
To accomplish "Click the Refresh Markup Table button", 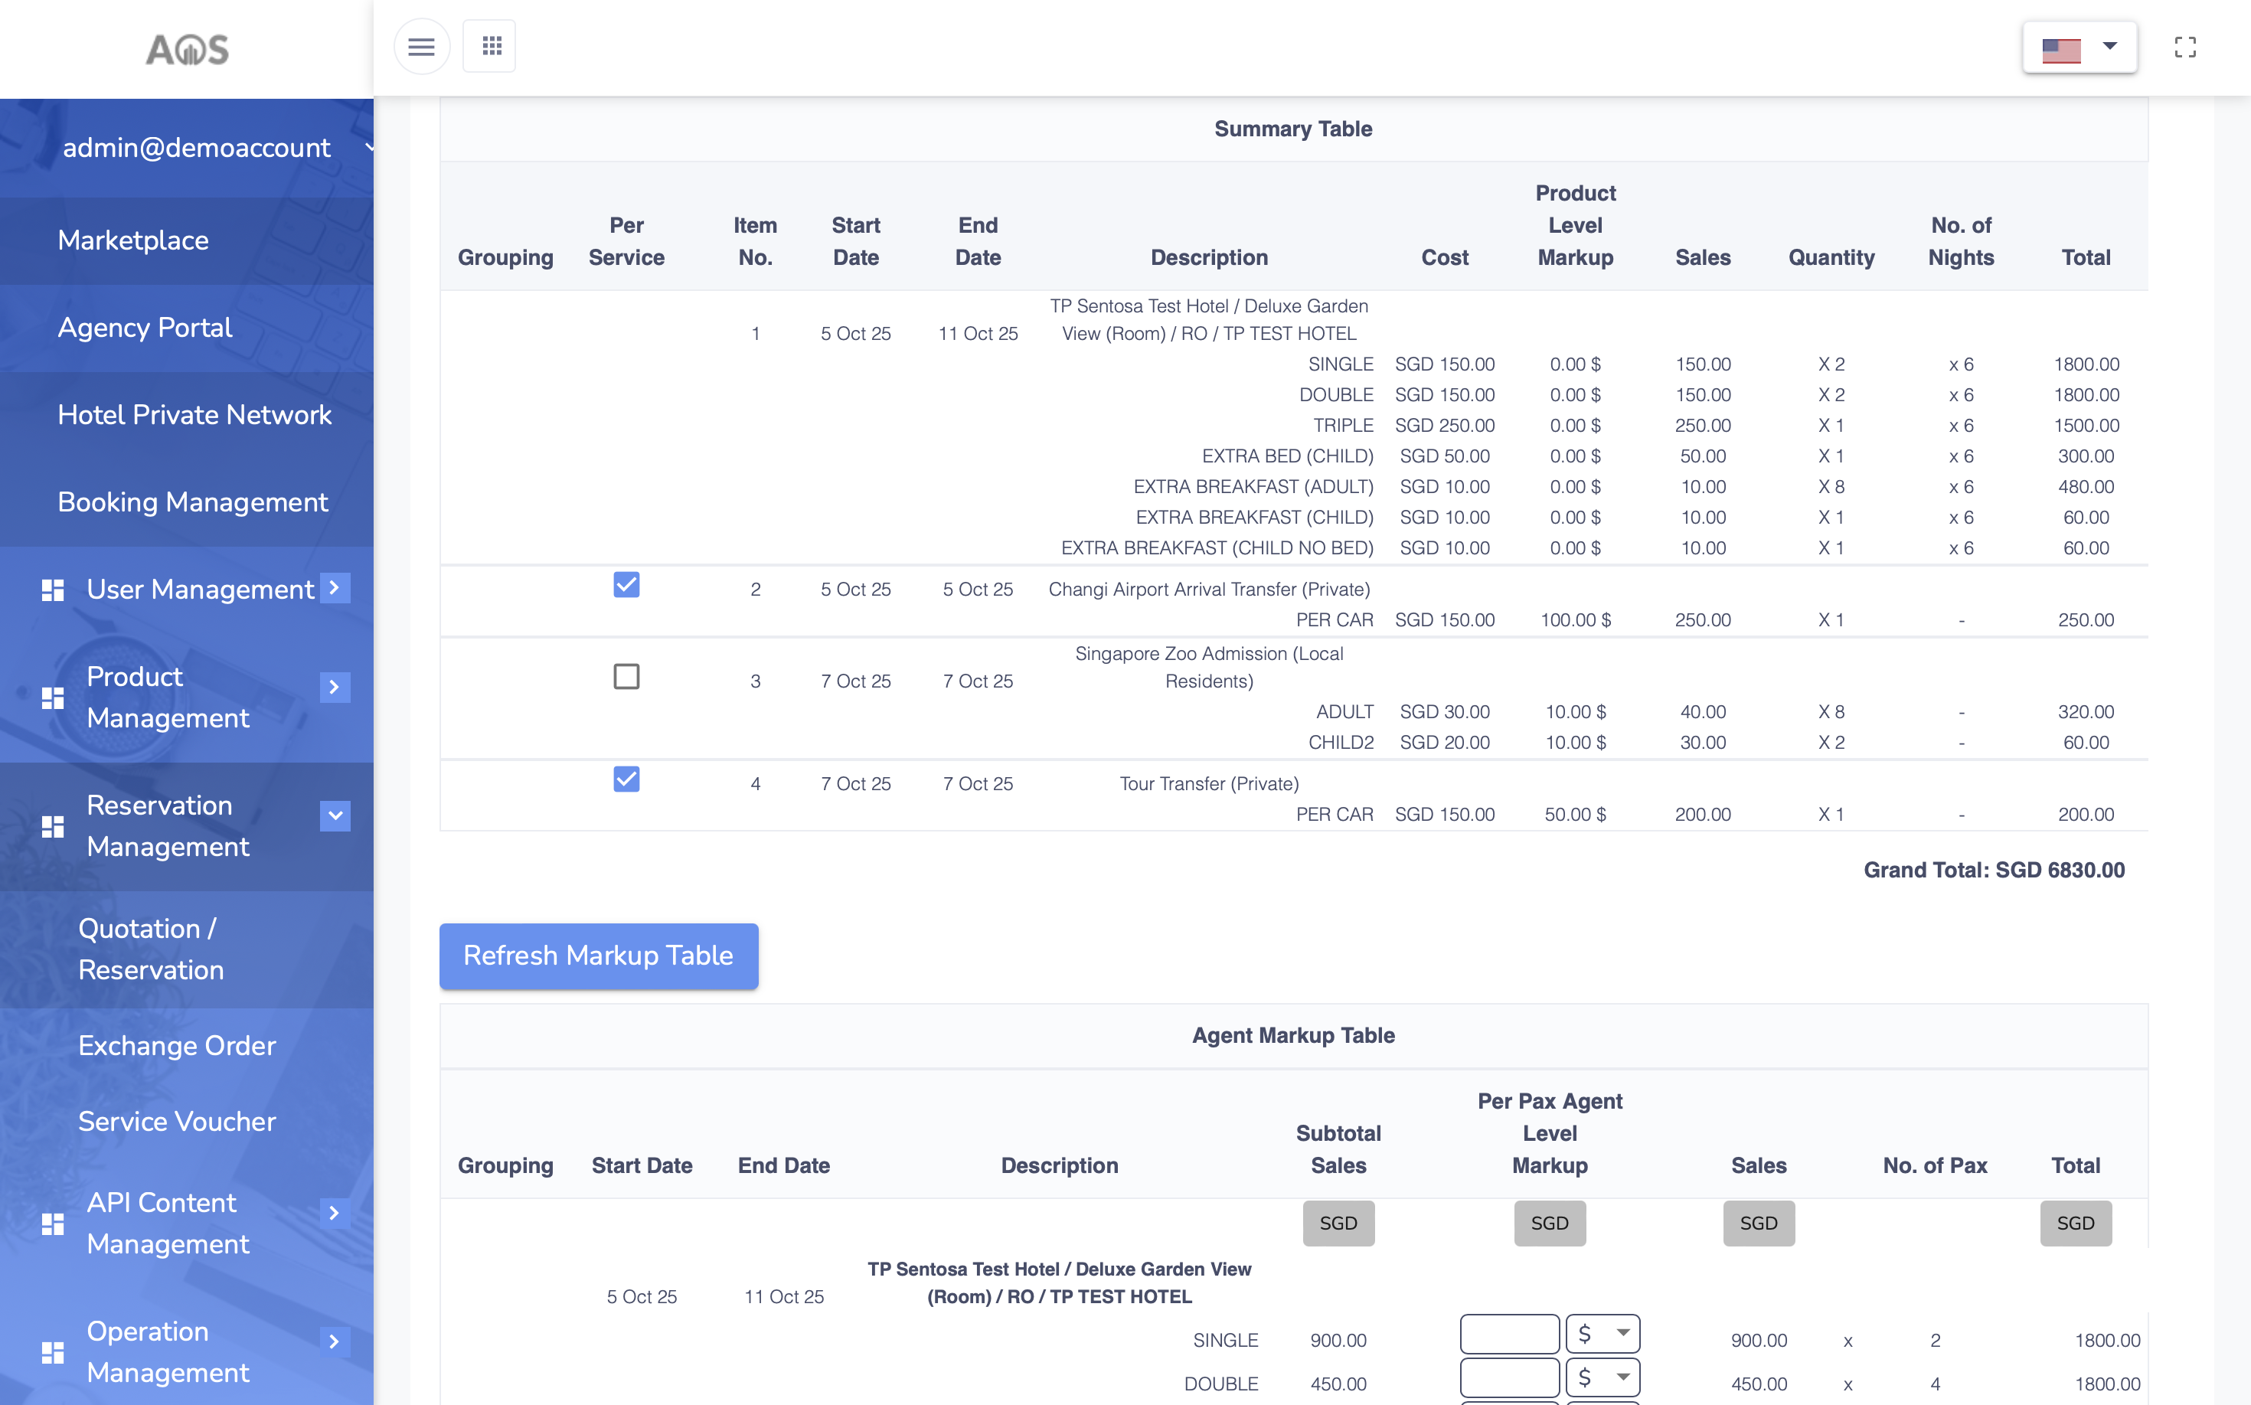I will (598, 956).
